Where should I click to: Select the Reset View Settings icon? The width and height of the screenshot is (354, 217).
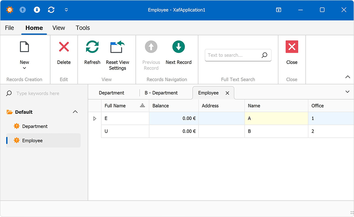pyautogui.click(x=117, y=47)
